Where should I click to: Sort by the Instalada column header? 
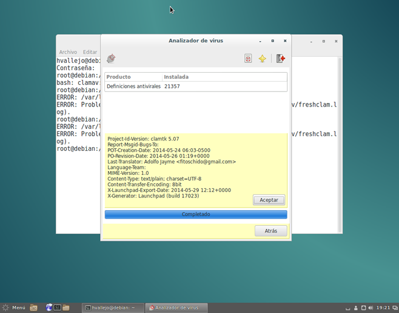click(224, 77)
